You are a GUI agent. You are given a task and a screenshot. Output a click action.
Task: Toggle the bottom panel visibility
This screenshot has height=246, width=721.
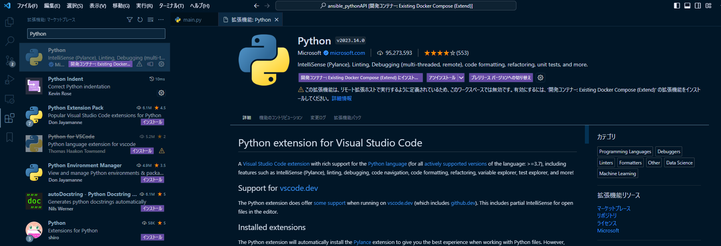point(687,6)
